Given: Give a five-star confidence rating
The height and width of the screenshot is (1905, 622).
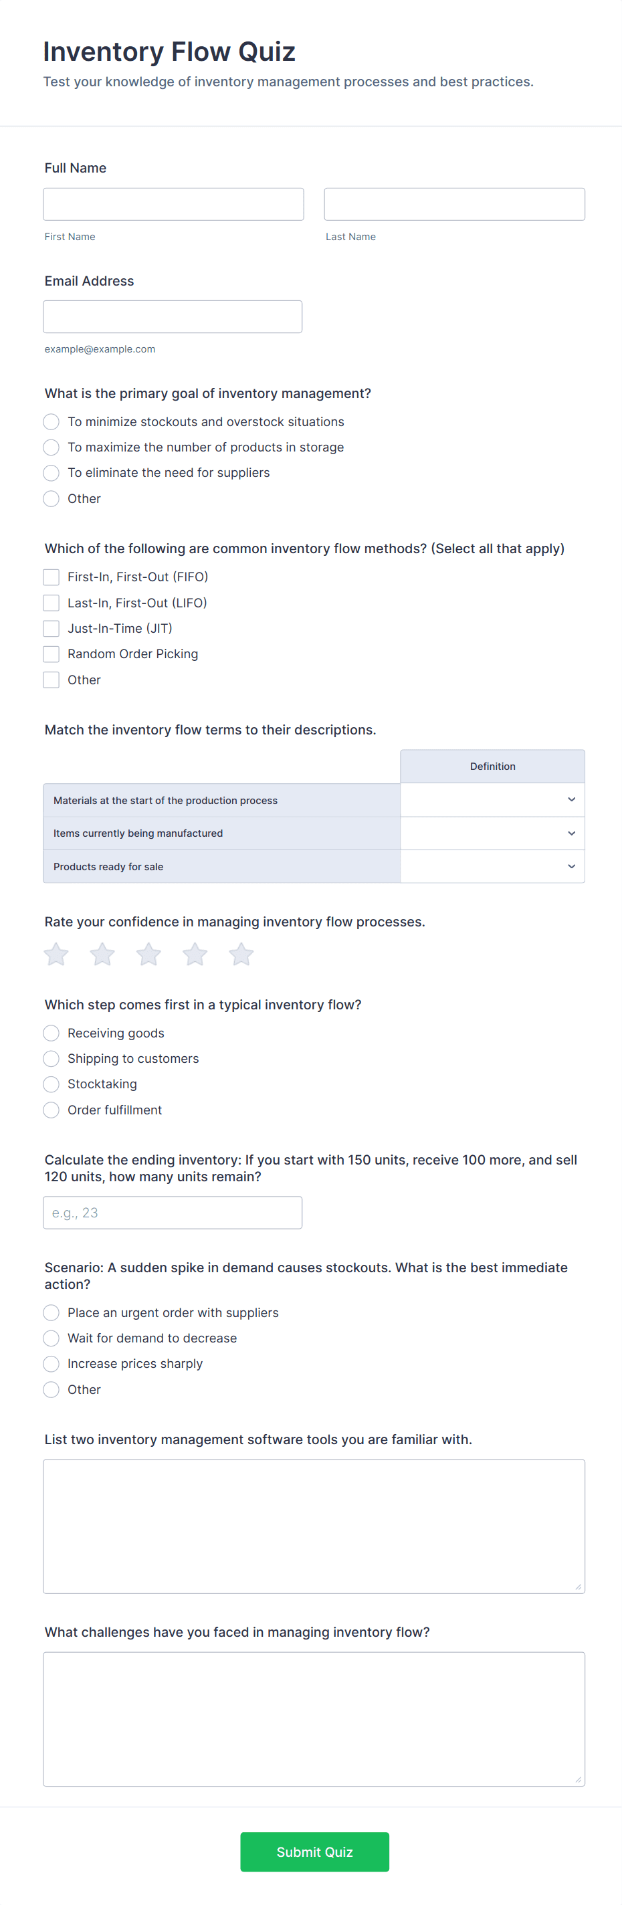Looking at the screenshot, I should point(241,954).
